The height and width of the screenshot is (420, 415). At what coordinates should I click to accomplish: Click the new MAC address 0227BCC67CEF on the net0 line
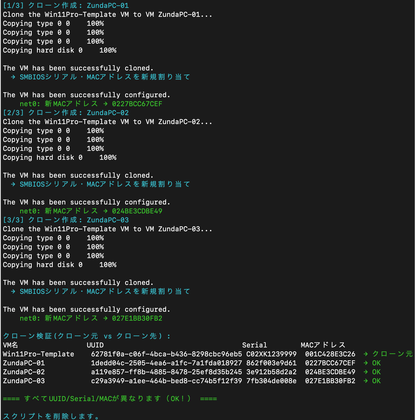[137, 104]
